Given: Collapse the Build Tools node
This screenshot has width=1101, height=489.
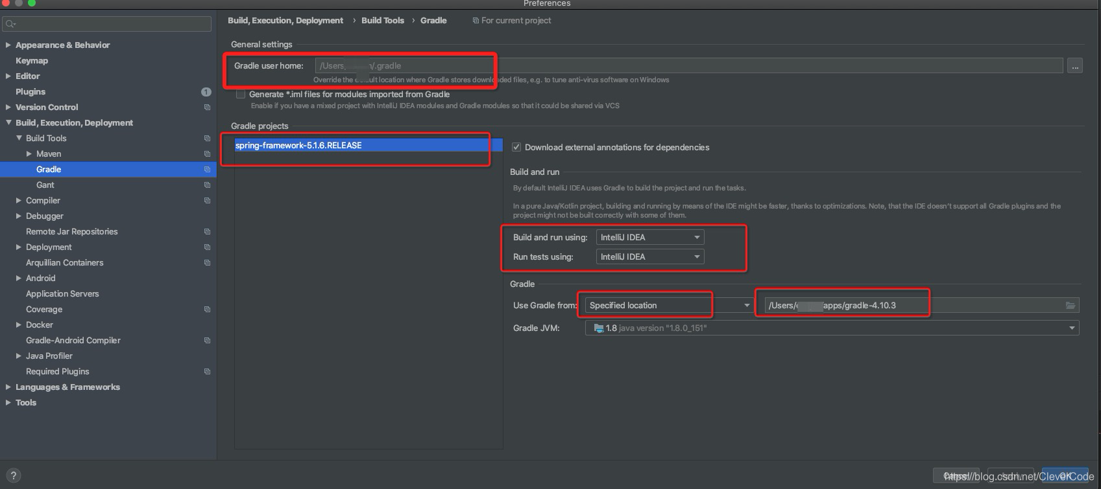Looking at the screenshot, I should 19,138.
